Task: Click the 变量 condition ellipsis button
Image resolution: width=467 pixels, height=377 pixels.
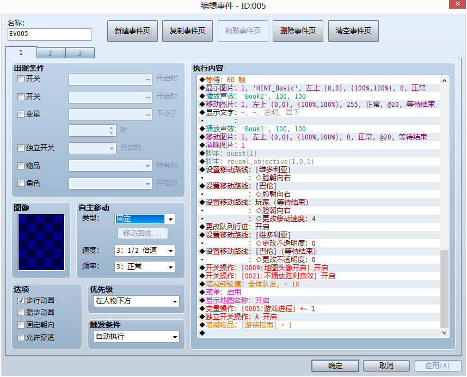Action: (x=148, y=114)
